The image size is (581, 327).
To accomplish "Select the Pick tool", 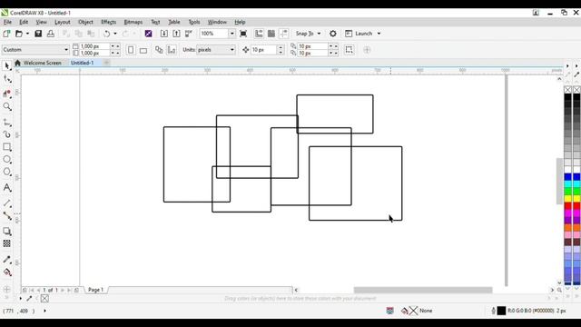I will (6, 66).
